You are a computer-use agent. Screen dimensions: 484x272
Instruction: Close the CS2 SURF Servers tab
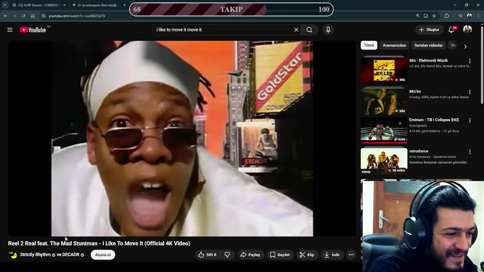point(64,5)
